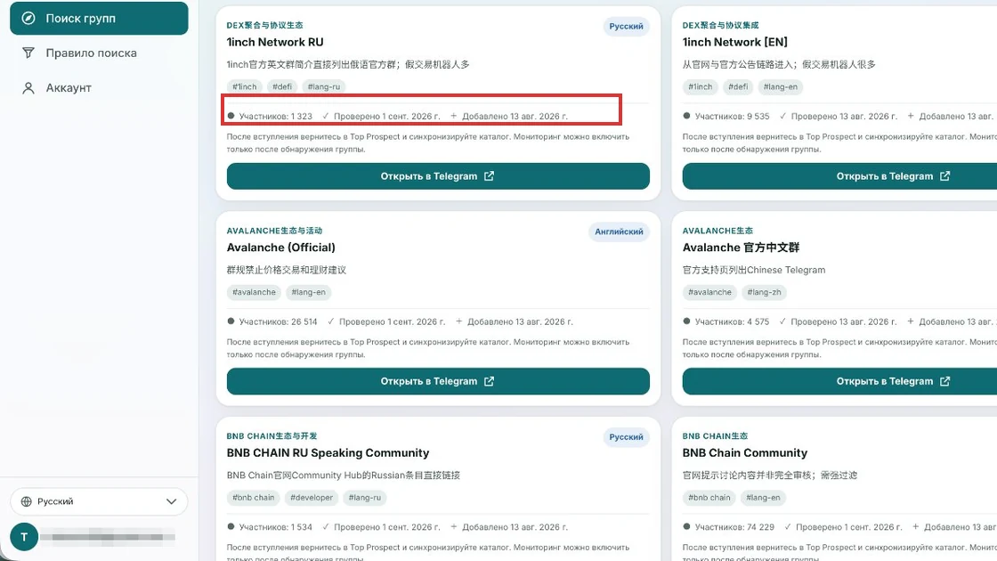Click external-link icon on 1inch Network RU button
This screenshot has width=997, height=561.
(489, 176)
